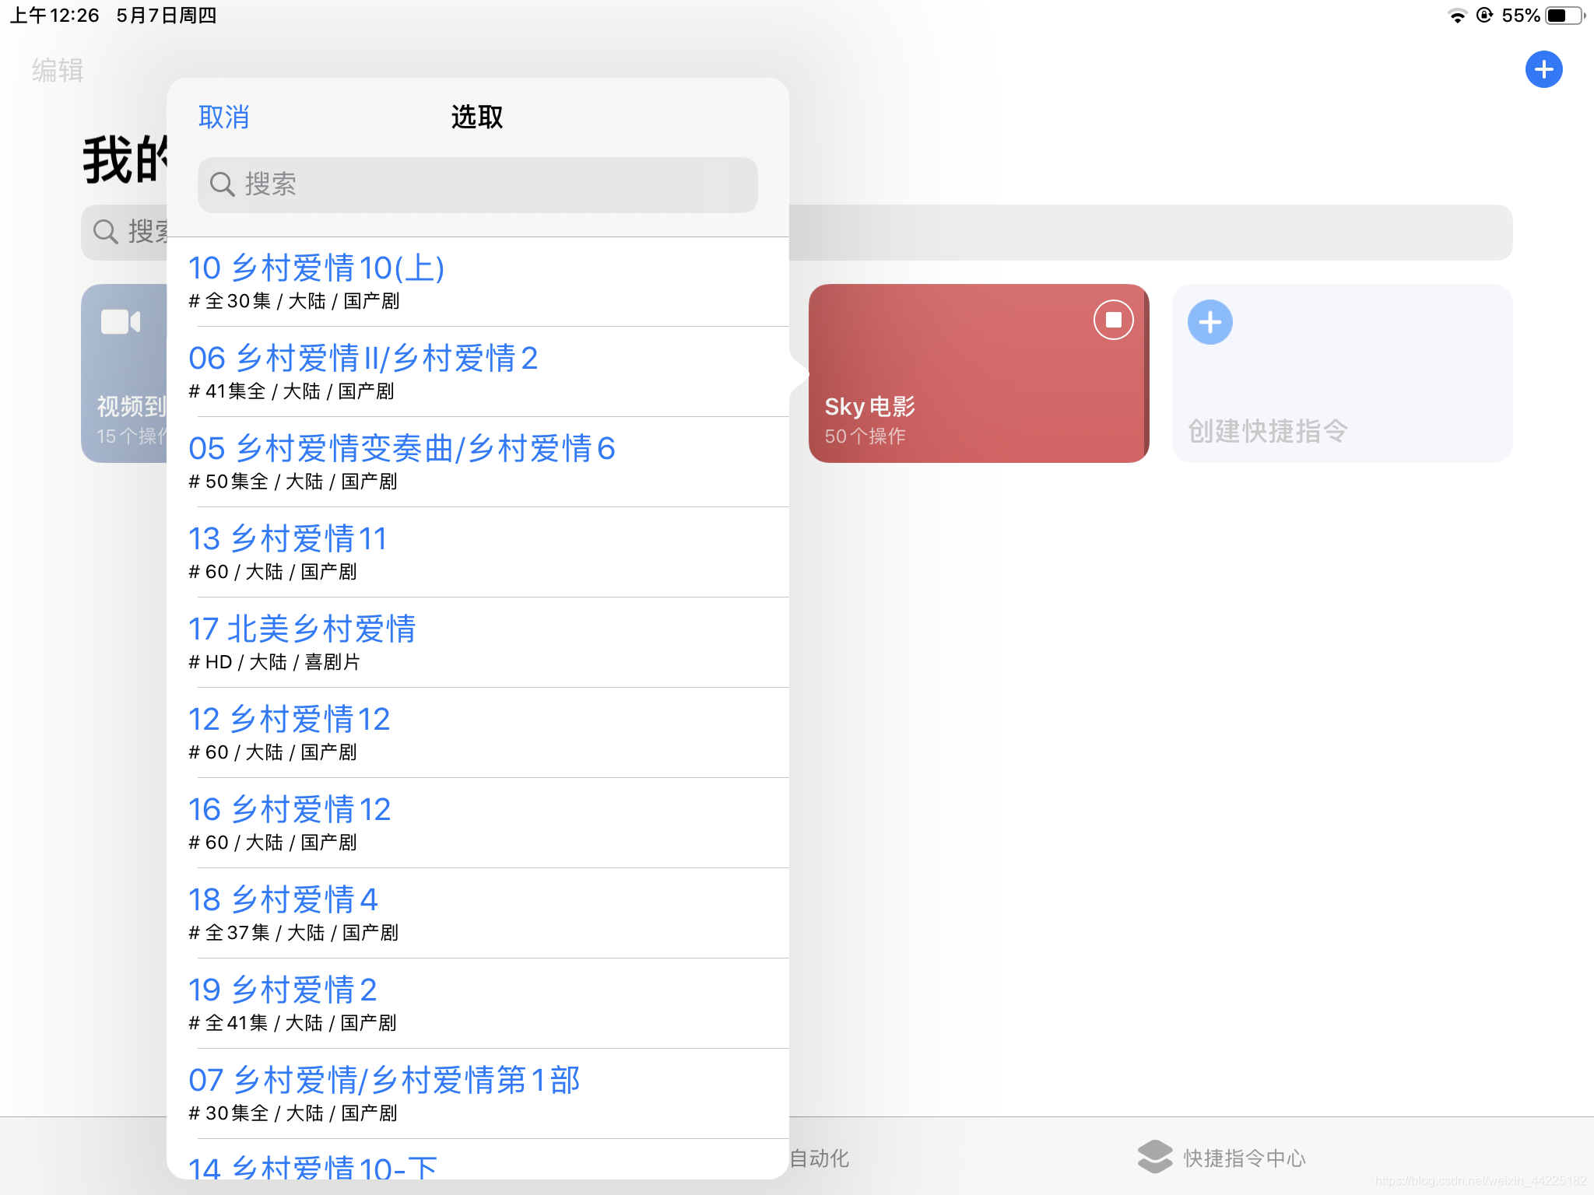This screenshot has width=1594, height=1195.
Task: Click the 上午12:26 clock in status bar
Action: (x=54, y=16)
